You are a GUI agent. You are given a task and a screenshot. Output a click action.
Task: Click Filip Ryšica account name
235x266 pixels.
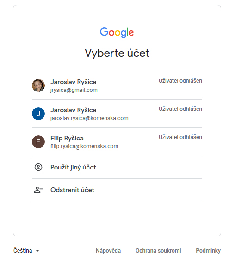click(67, 138)
